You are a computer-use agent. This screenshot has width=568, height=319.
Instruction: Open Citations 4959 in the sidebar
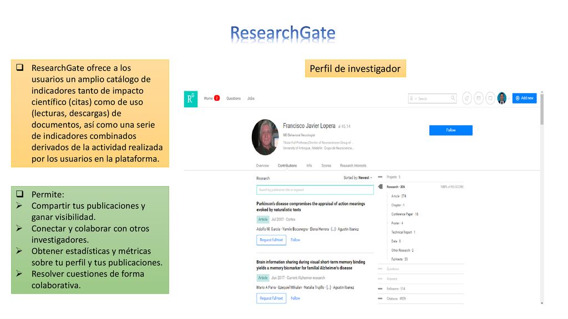pyautogui.click(x=396, y=299)
